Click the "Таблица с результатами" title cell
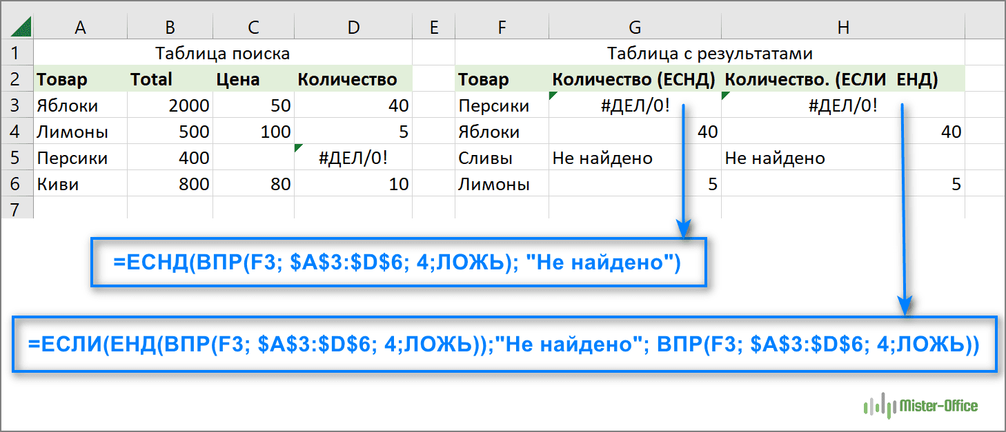1006x432 pixels. tap(709, 54)
